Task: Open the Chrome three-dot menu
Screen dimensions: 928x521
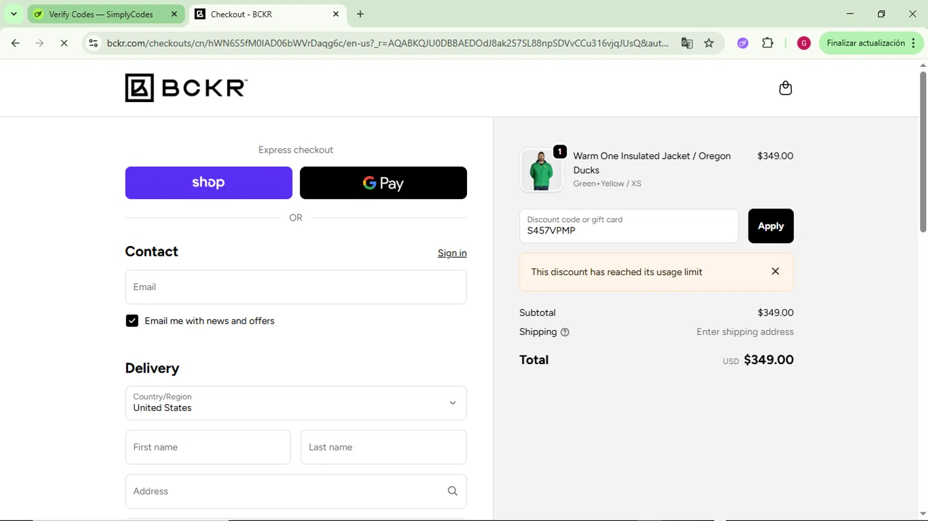Action: point(914,43)
